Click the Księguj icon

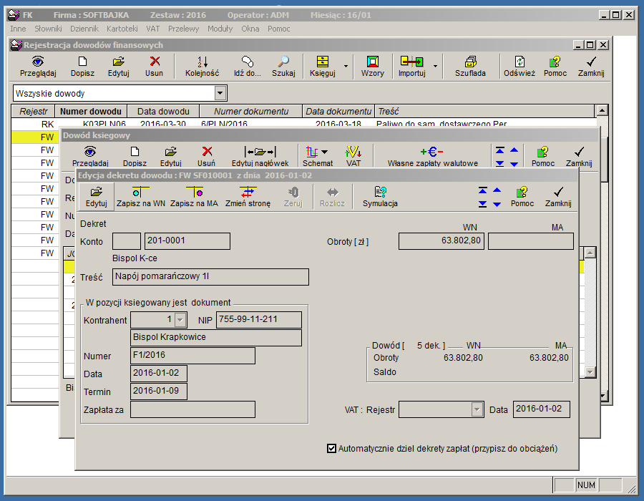pyautogui.click(x=323, y=67)
